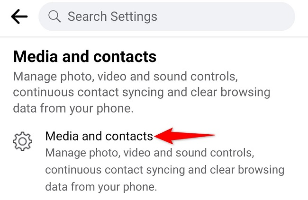Viewport: 308px width, 200px height.
Task: Click the red arrow annotation
Action: point(184,136)
